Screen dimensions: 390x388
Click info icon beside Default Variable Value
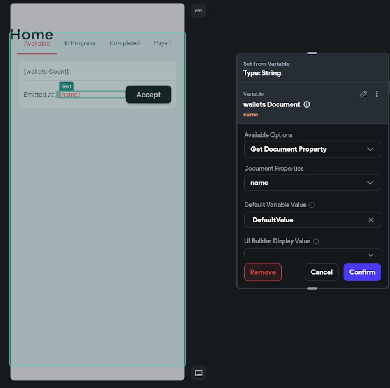coord(312,205)
